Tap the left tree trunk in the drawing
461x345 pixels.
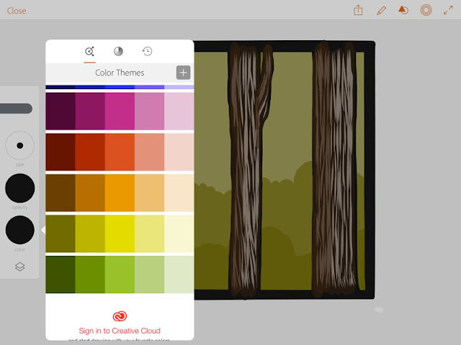(x=246, y=170)
